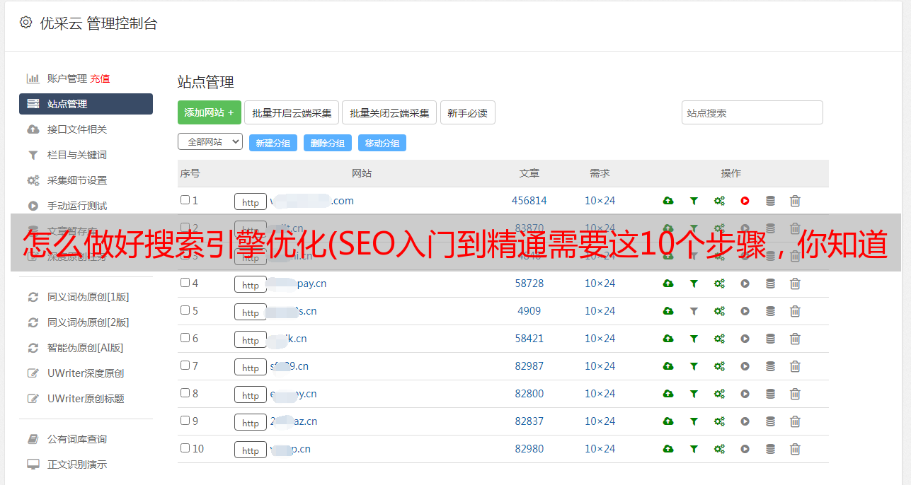The width and height of the screenshot is (911, 485).
Task: Open the 全部网站 group dropdown
Action: (x=210, y=142)
